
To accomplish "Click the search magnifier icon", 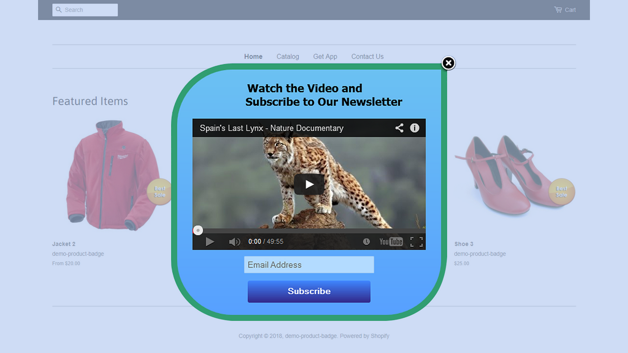I will point(59,10).
